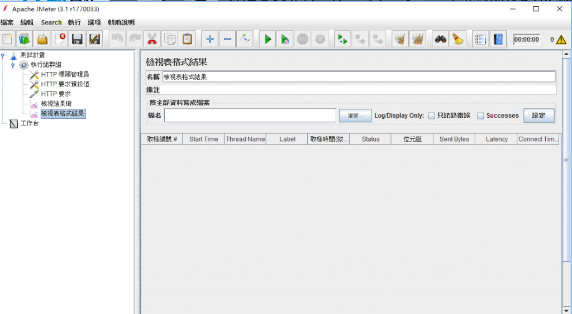
Task: Click the Thread Name column header
Action: [245, 139]
